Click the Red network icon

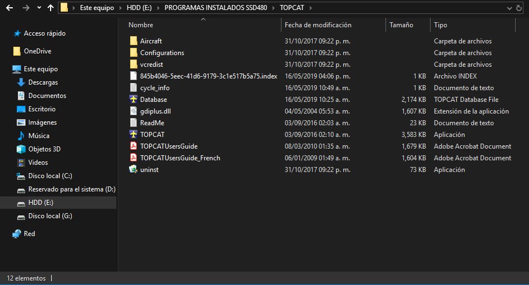tap(17, 234)
